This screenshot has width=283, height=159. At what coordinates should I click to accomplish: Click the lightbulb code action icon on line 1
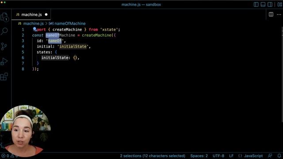[x=34, y=29]
